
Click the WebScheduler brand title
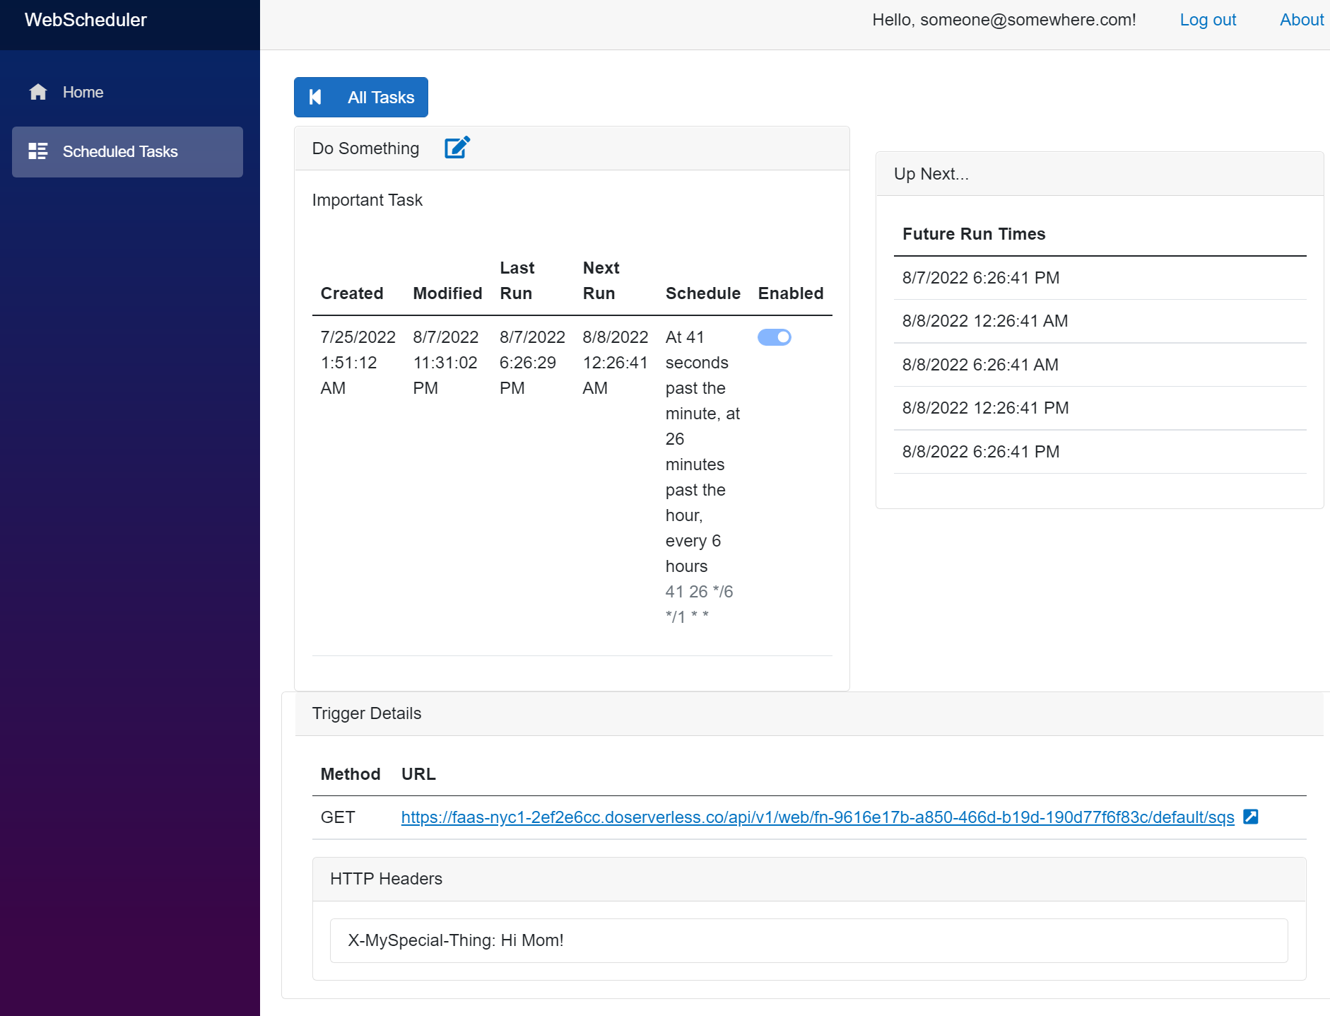tap(86, 20)
